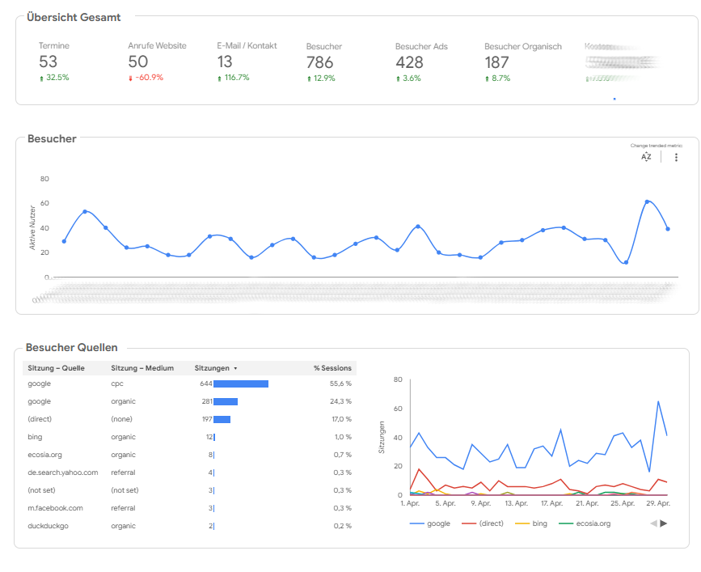Toggle the google series in chart legend

pos(430,523)
